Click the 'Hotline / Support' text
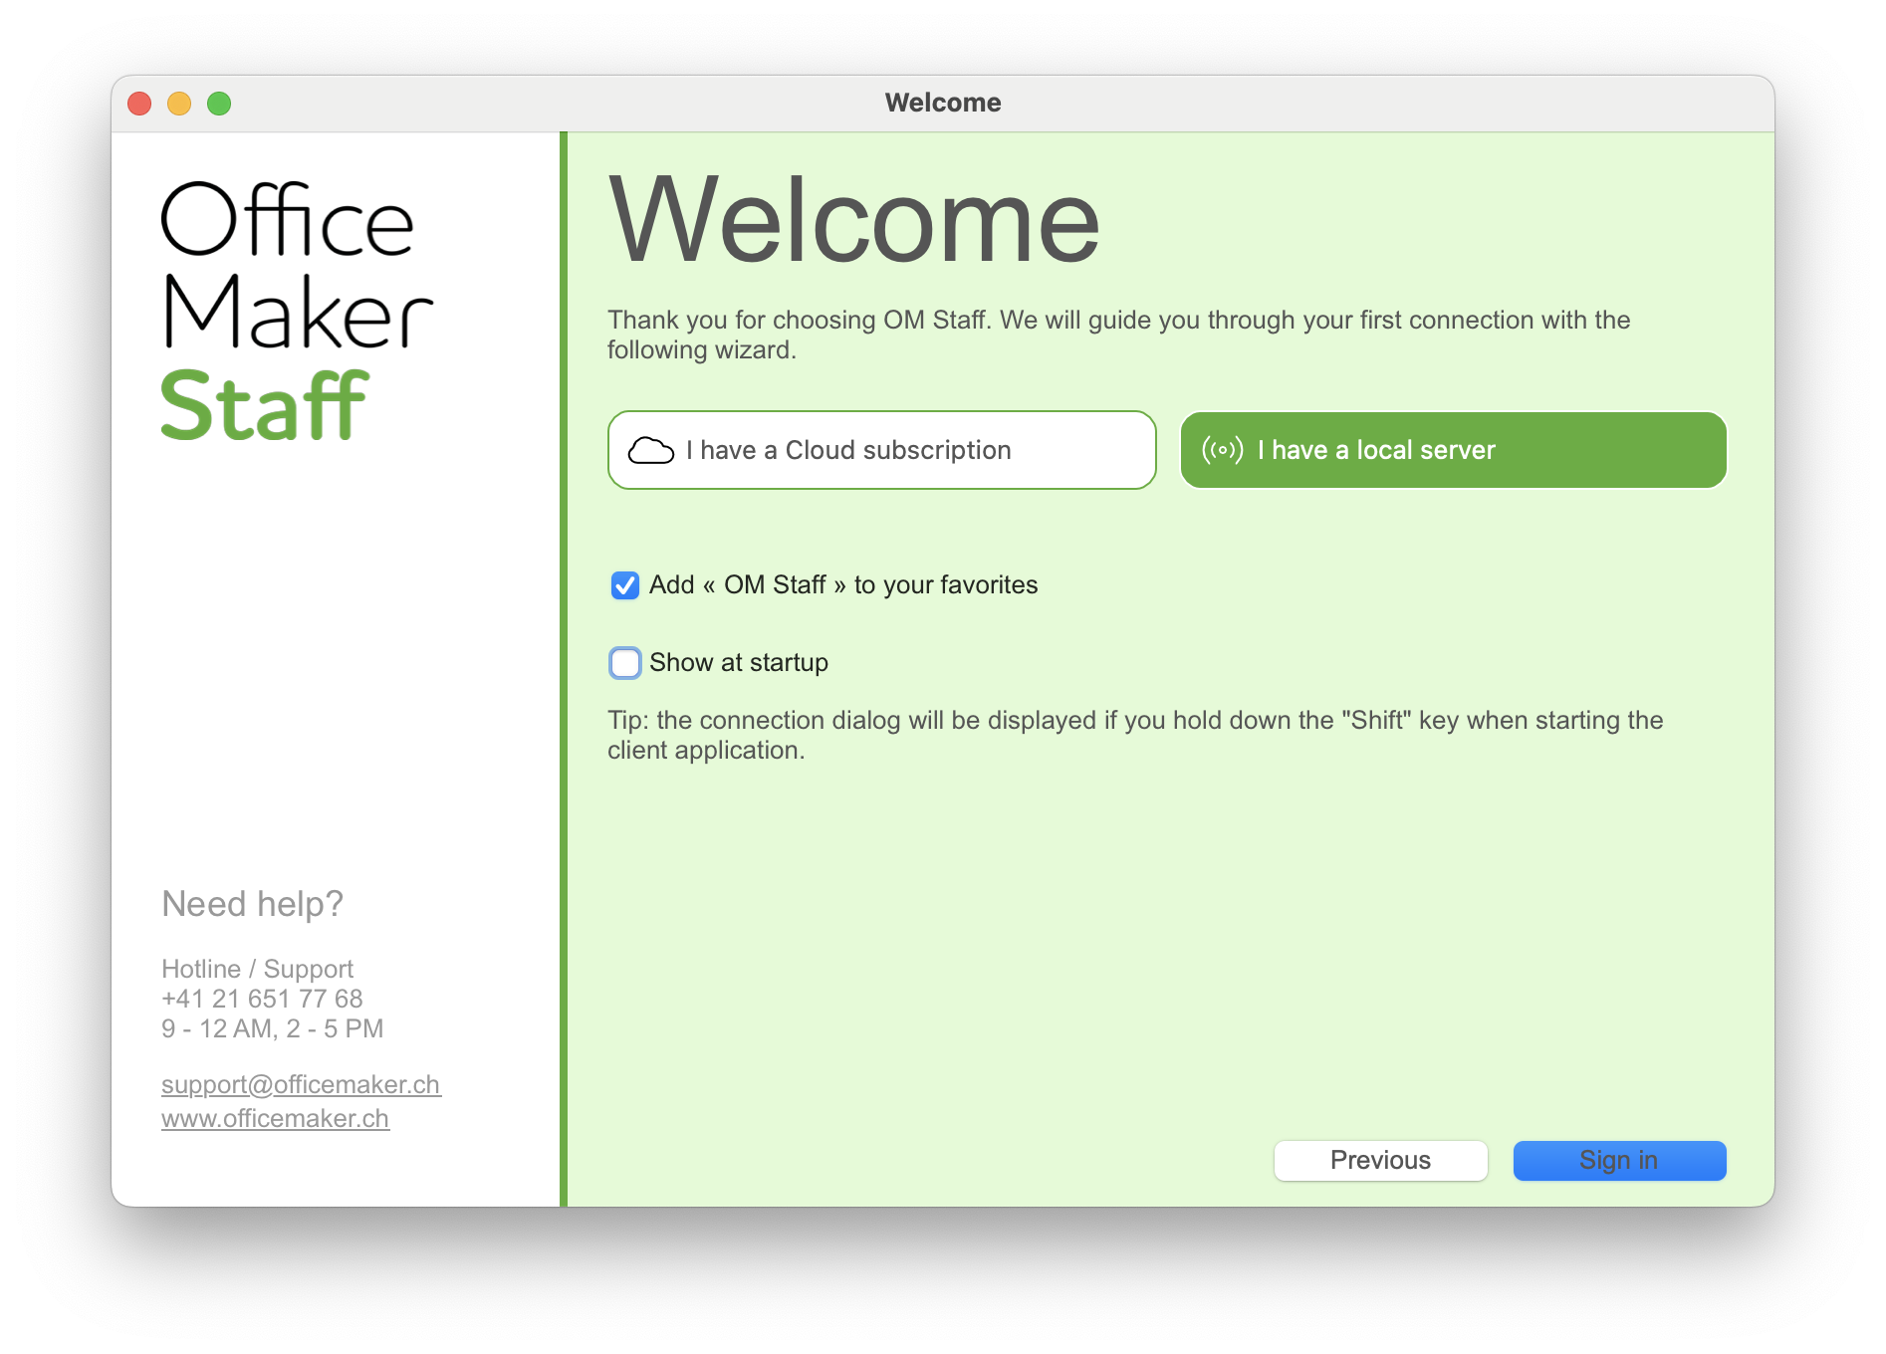Screen dimensions: 1886x1354 tap(257, 969)
